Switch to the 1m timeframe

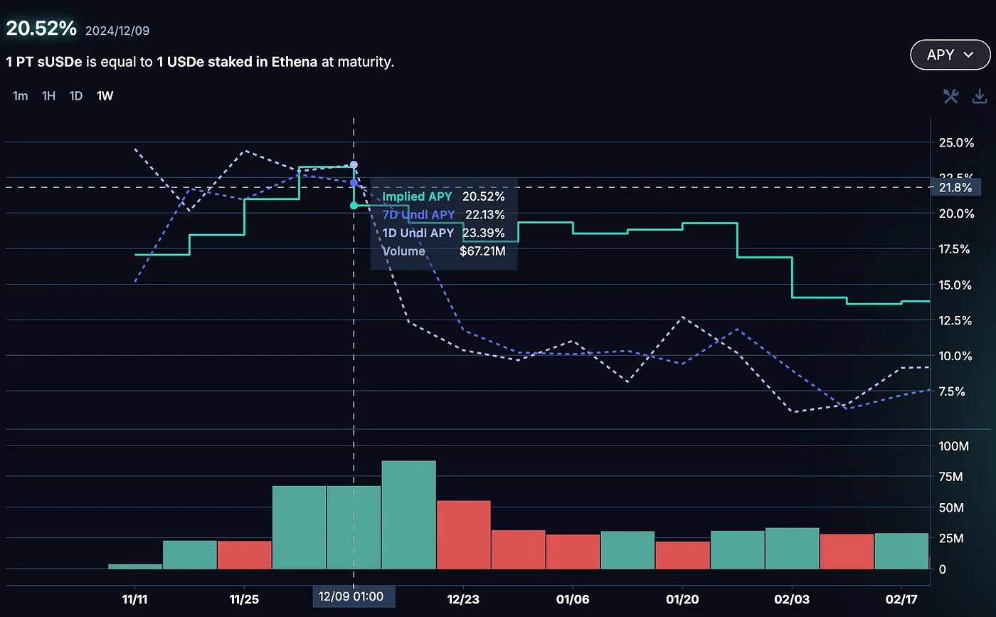(x=21, y=96)
